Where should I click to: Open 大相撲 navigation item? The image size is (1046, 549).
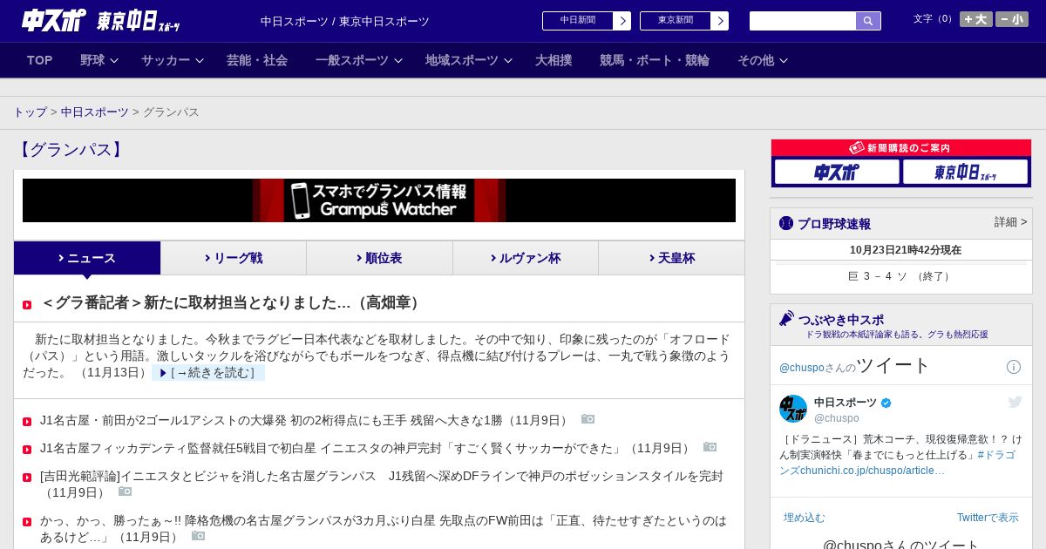click(554, 60)
